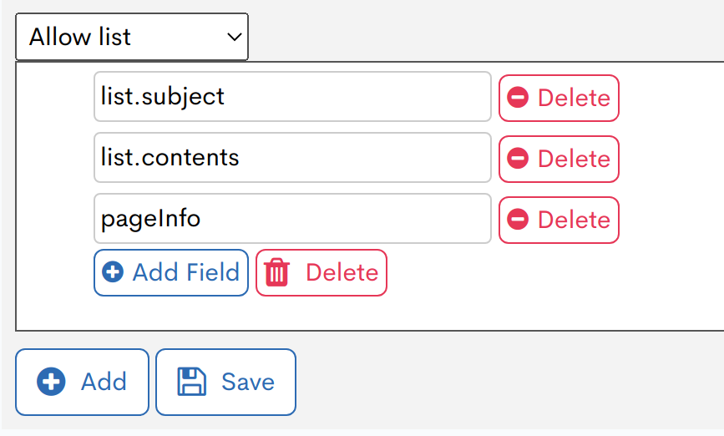
Task: Focus the list.subject text field
Action: pyautogui.click(x=292, y=97)
